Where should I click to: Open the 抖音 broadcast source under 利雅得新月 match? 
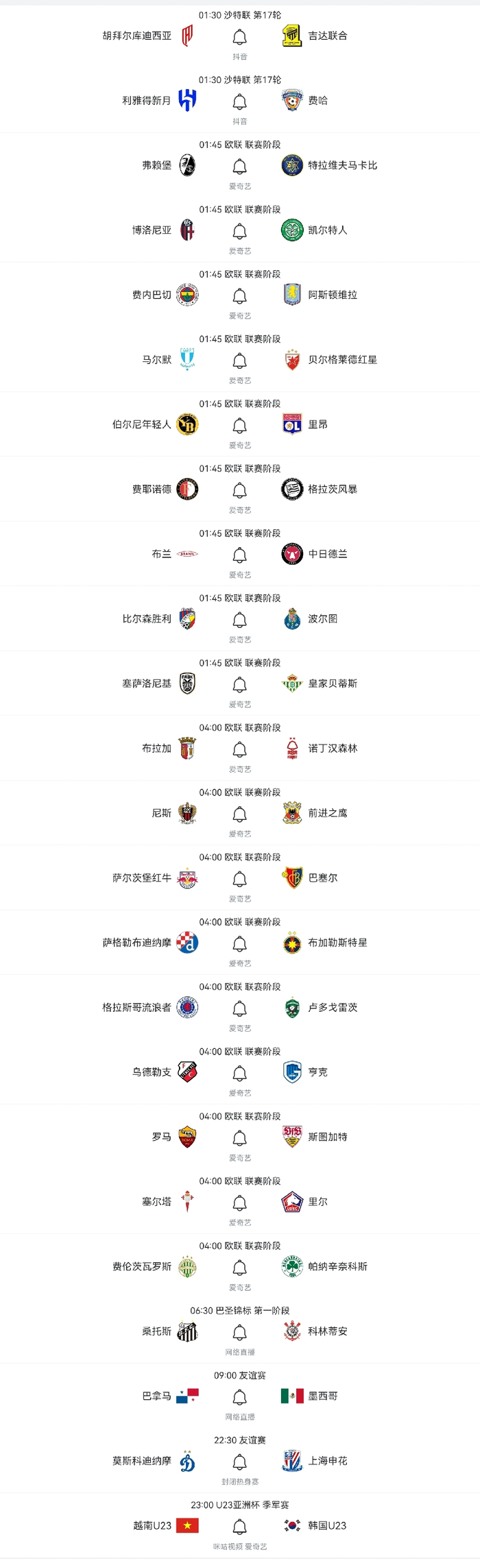click(x=239, y=121)
